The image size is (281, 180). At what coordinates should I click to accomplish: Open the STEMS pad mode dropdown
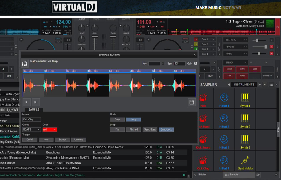pyautogui.click(x=235, y=62)
